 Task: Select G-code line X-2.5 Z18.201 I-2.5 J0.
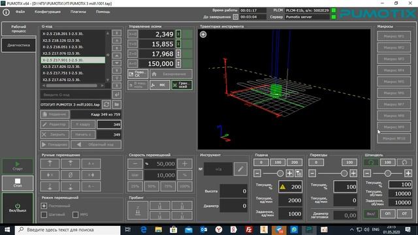73,34
